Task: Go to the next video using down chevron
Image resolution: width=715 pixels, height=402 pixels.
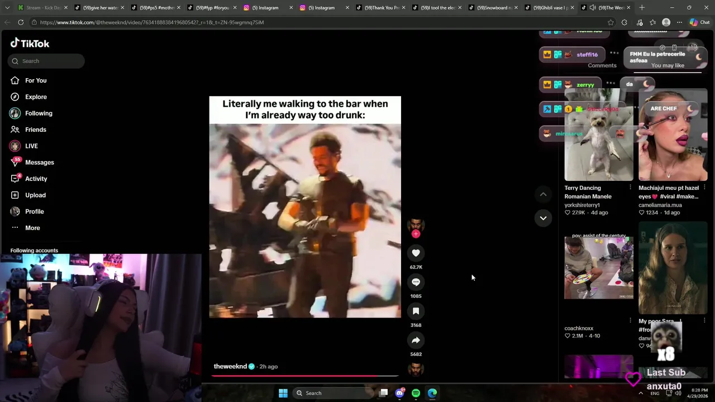Action: (543, 218)
